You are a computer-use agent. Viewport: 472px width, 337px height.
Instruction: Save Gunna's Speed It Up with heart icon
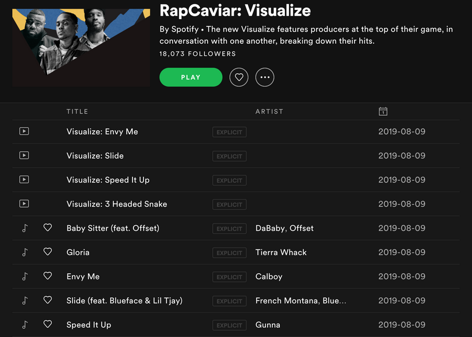point(48,324)
